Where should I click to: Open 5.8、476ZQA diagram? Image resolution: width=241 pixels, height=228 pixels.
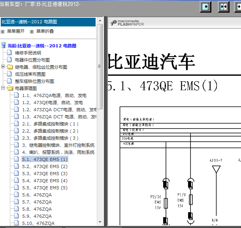point(37,209)
